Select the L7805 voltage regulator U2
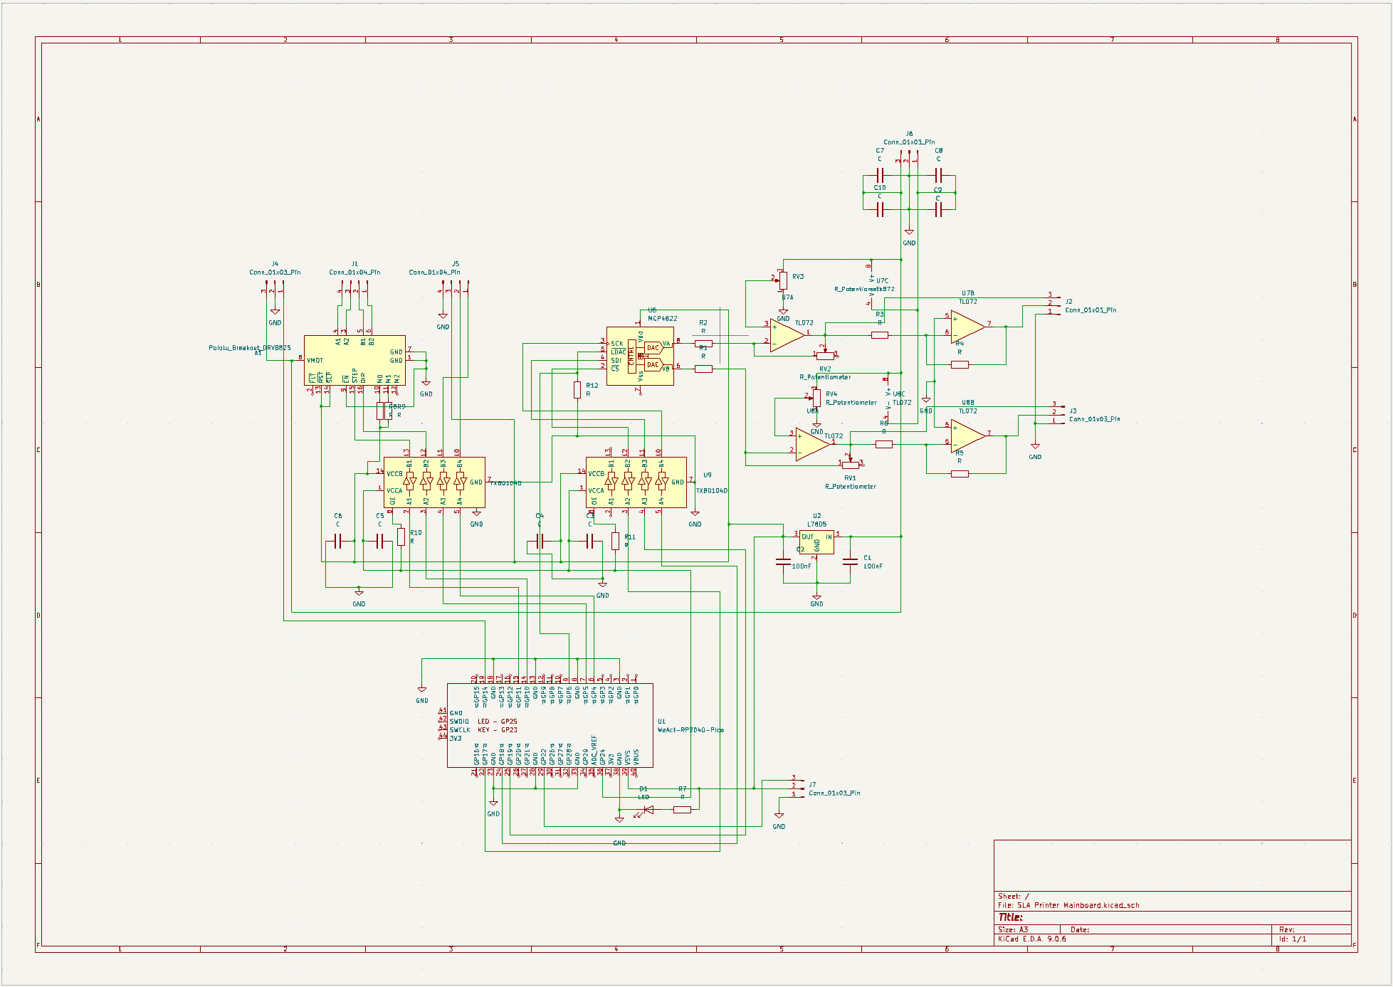 (x=816, y=542)
